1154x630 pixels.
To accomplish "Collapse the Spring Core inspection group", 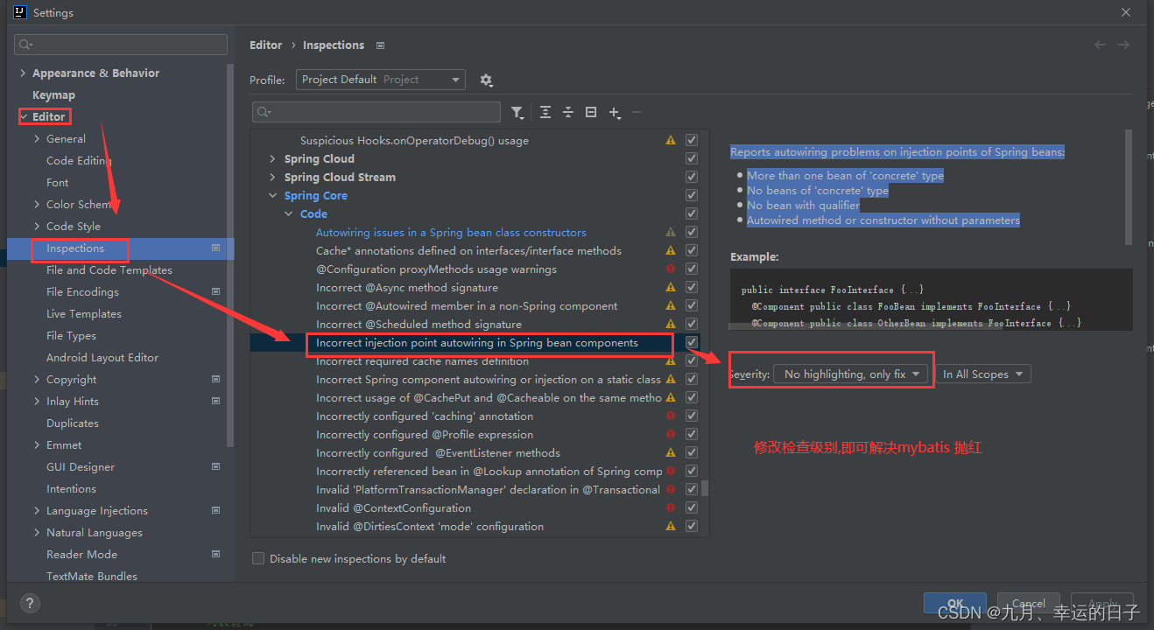I will (274, 196).
